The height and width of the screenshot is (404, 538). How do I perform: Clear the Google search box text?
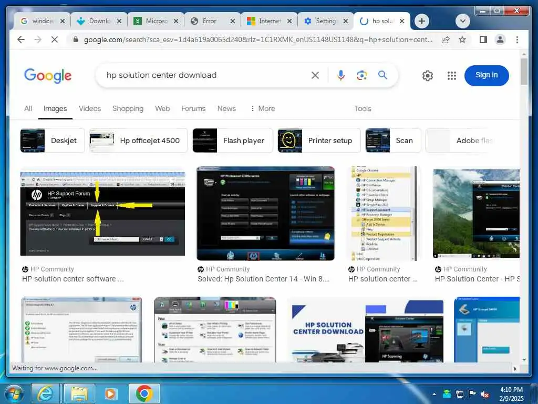pos(315,75)
